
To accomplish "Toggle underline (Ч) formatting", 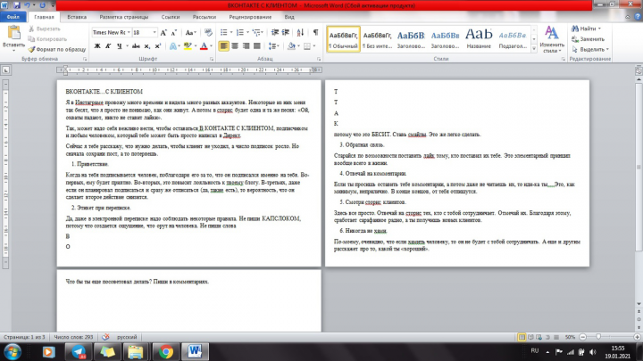I will pyautogui.click(x=119, y=45).
